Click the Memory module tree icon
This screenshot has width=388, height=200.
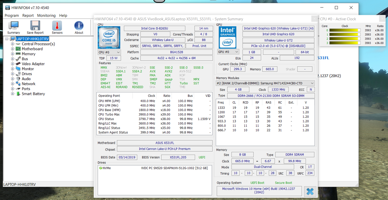(18, 54)
